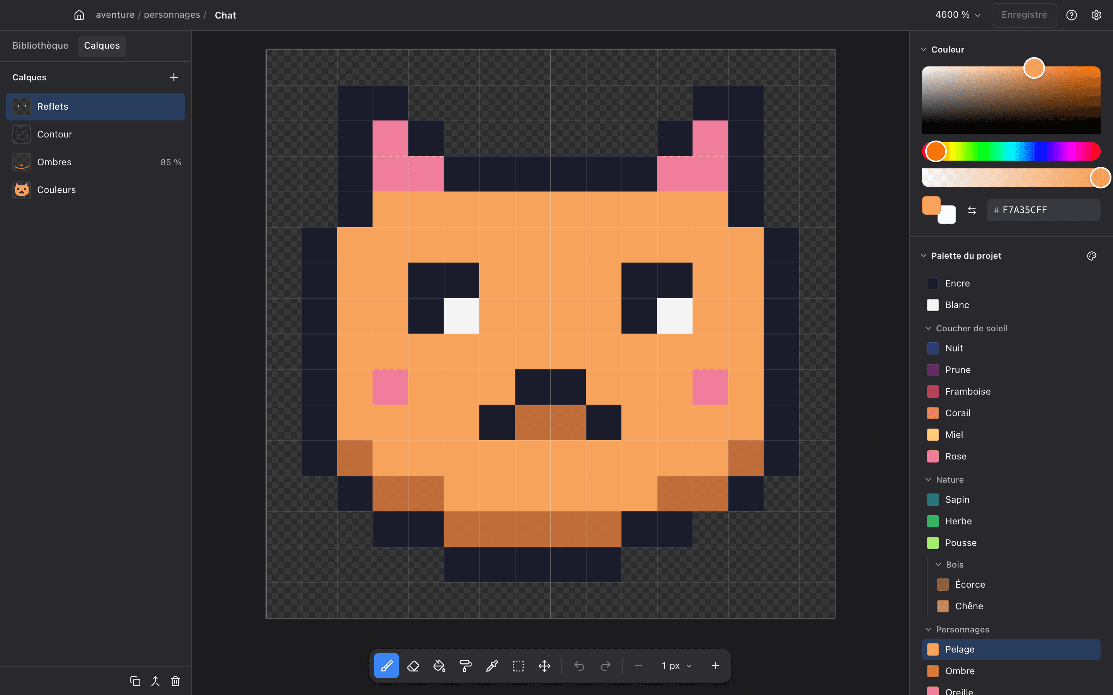
Task: Pick the Prune palette color
Action: pyautogui.click(x=1011, y=370)
